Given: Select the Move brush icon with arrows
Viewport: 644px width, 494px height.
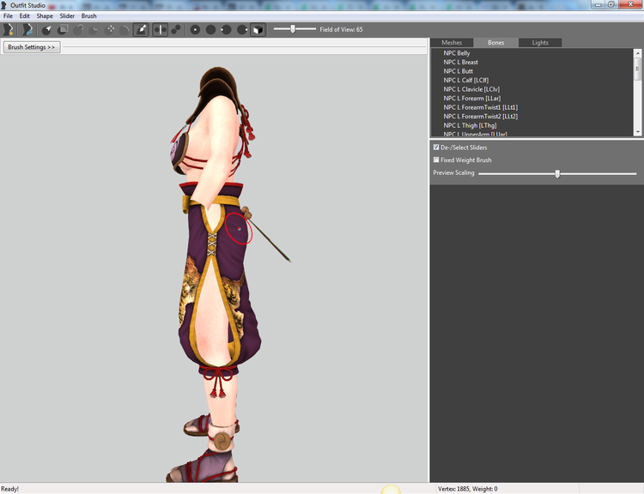Looking at the screenshot, I should pos(110,29).
